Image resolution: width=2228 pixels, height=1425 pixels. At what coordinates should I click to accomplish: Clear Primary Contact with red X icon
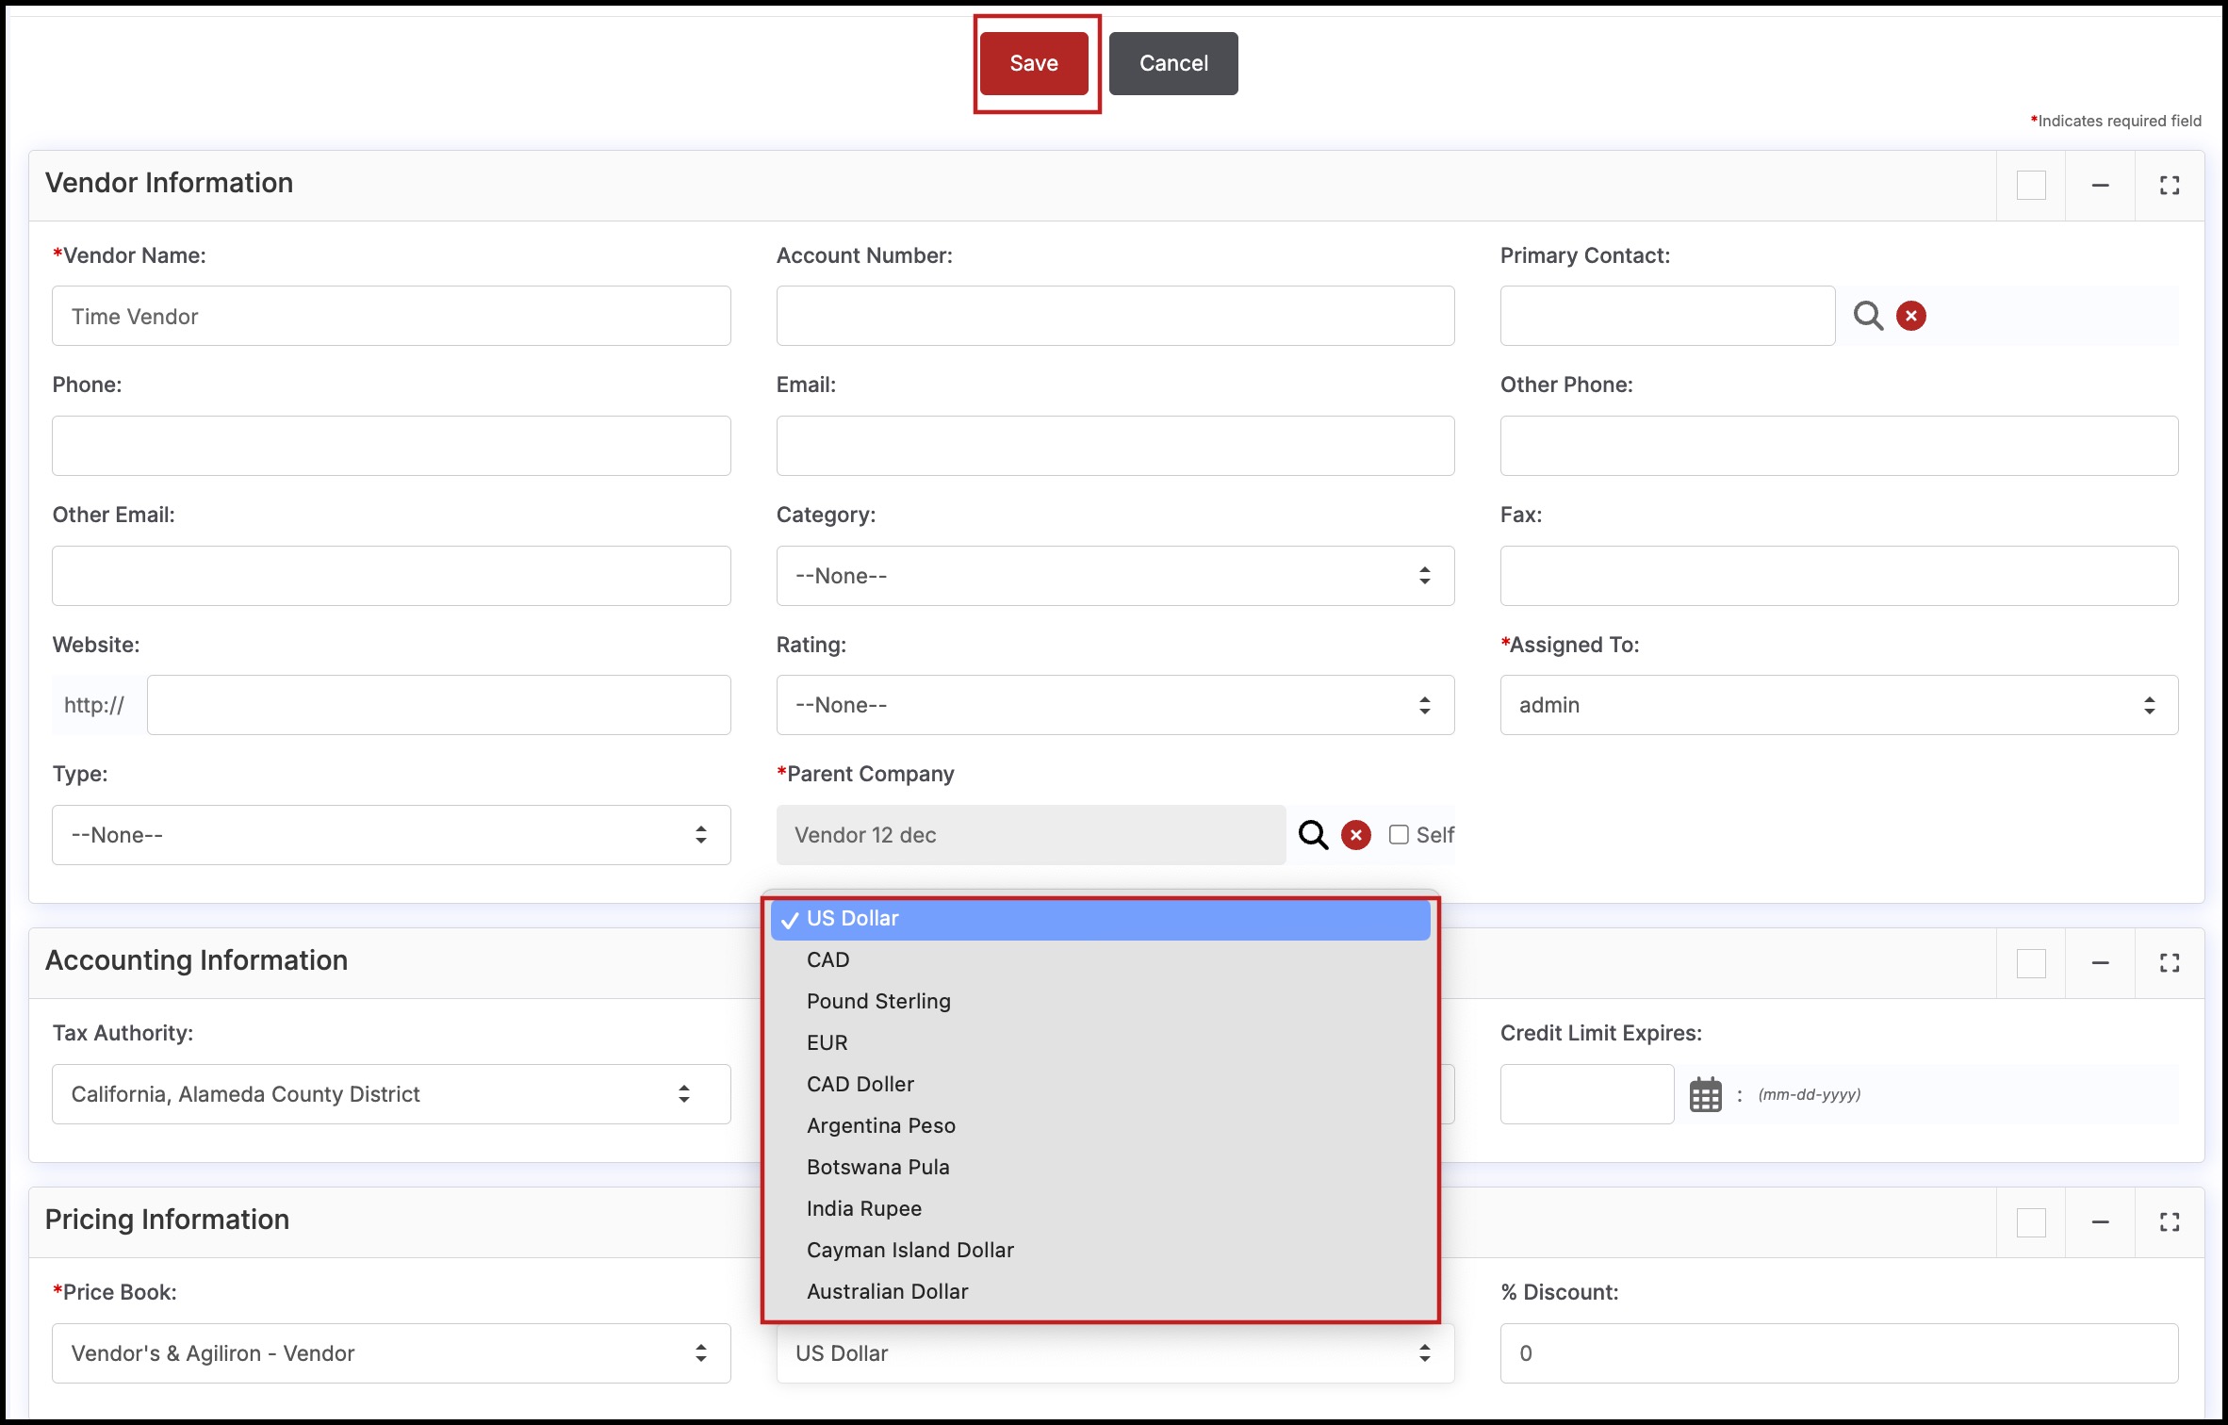click(x=1910, y=316)
